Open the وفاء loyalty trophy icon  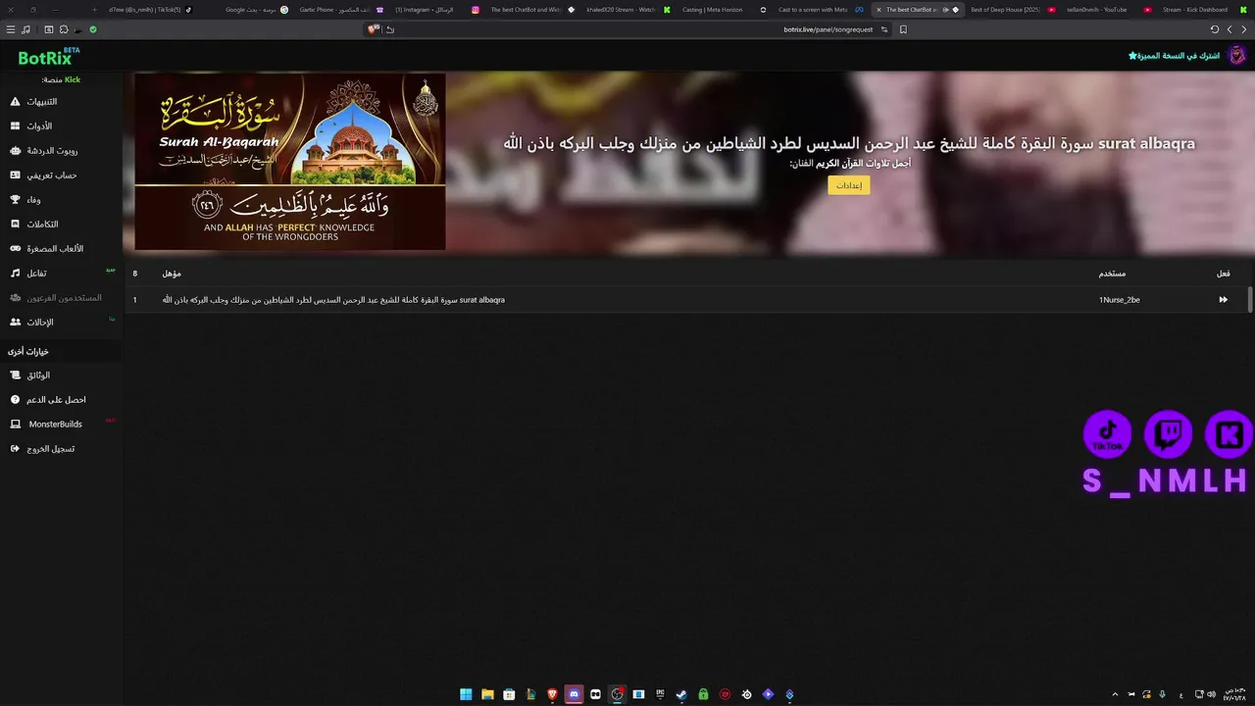tap(15, 200)
